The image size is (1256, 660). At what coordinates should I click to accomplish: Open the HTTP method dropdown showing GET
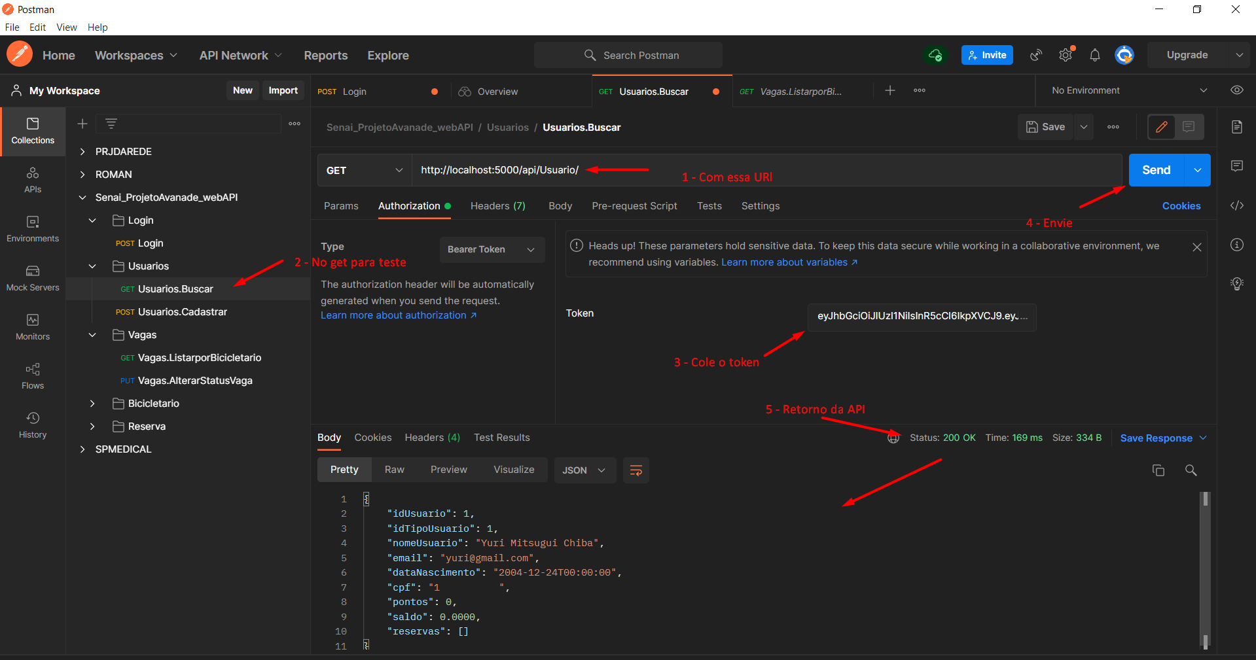click(364, 170)
